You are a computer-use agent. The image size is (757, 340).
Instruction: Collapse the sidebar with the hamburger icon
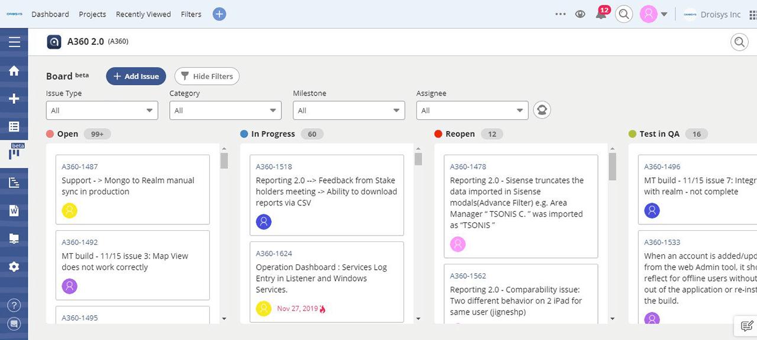coord(14,41)
